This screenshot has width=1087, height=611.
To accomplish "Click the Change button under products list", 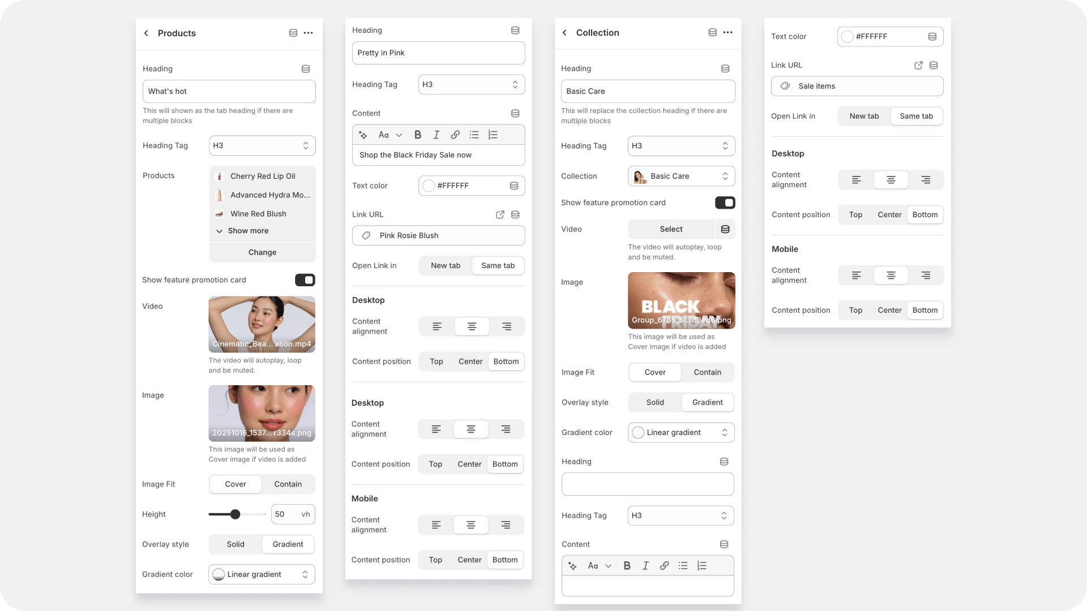I will coord(262,252).
